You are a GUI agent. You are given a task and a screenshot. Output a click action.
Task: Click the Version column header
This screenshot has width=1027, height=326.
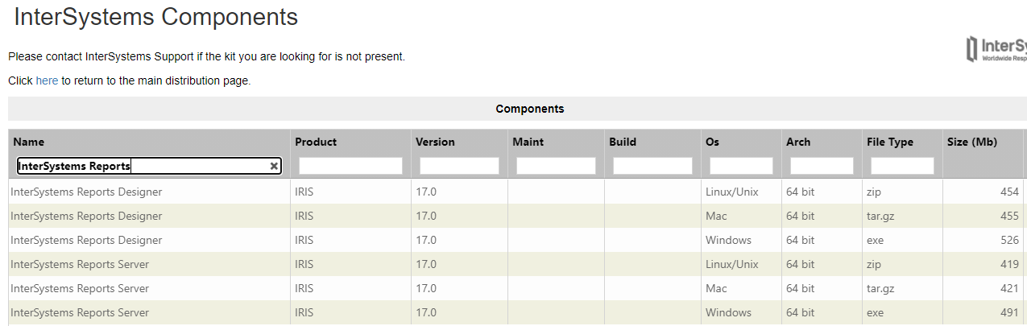(435, 142)
